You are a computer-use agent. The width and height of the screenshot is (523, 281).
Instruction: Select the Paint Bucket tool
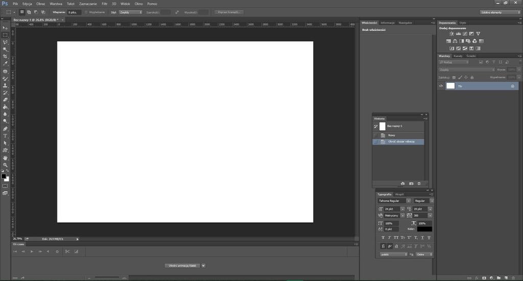coord(5,107)
